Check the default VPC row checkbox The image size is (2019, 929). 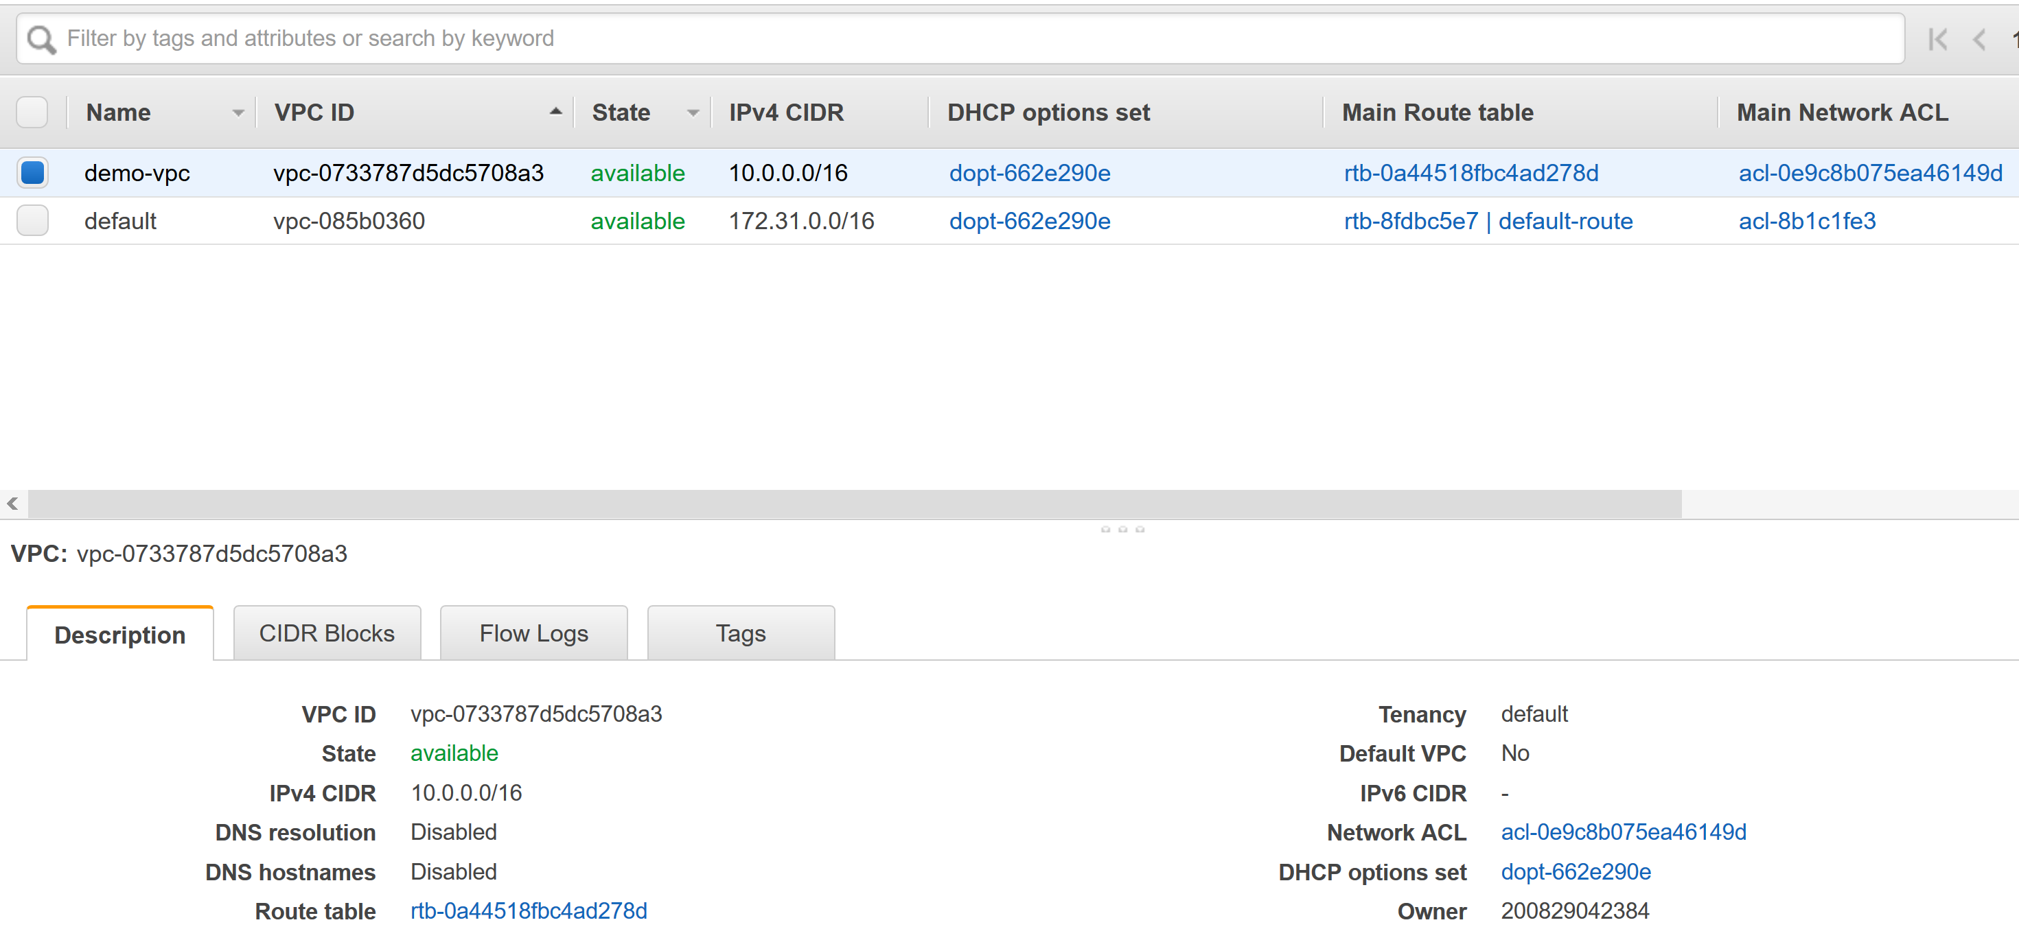click(x=32, y=221)
